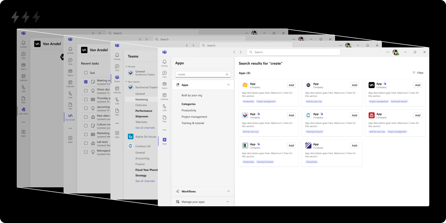446x223 pixels.
Task: Open Apps icon in the rearmost window rail
Action: tap(23, 133)
